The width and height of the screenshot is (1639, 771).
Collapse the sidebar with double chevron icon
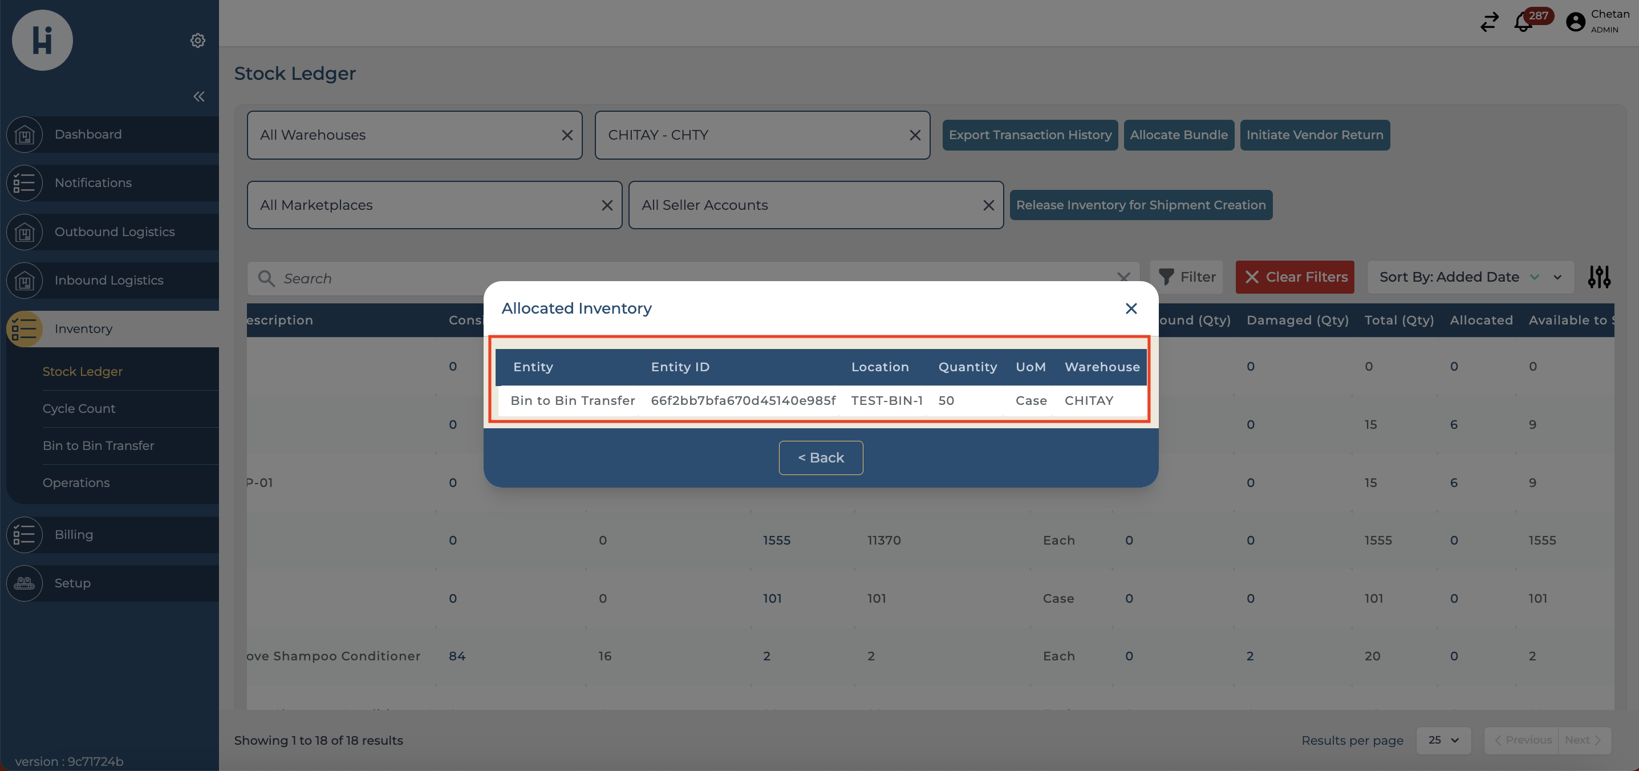pos(198,97)
